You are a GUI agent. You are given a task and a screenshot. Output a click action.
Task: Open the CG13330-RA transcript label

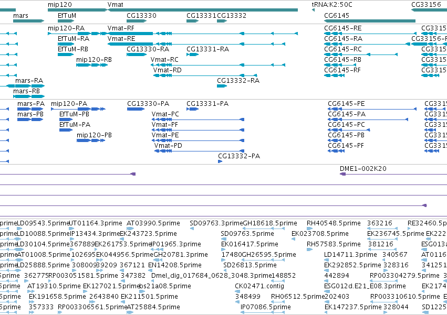point(148,49)
